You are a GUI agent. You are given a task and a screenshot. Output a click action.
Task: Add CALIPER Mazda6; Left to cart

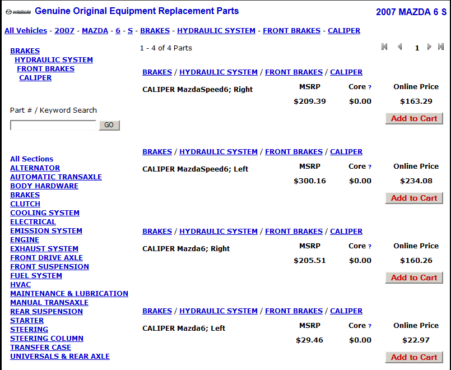(414, 357)
